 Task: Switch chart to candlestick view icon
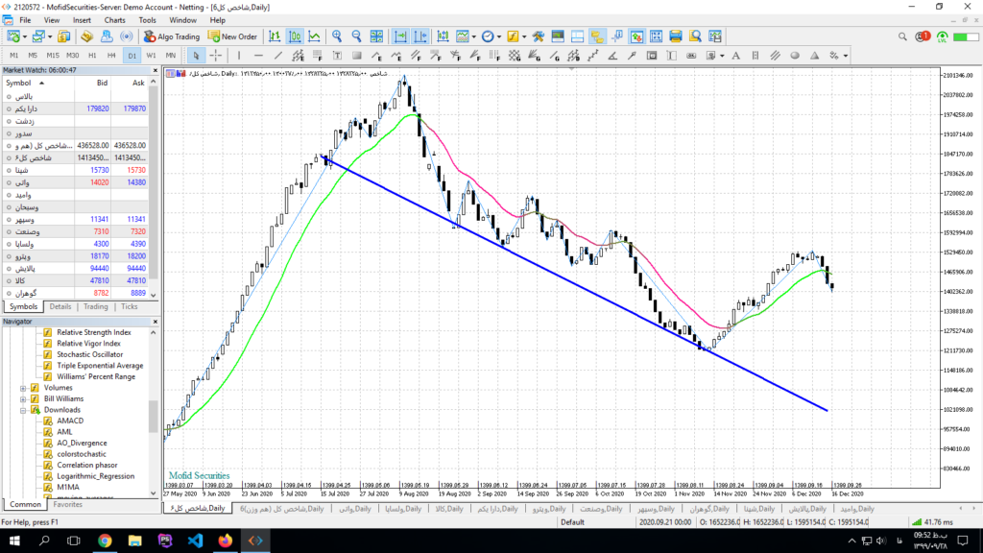(x=294, y=36)
